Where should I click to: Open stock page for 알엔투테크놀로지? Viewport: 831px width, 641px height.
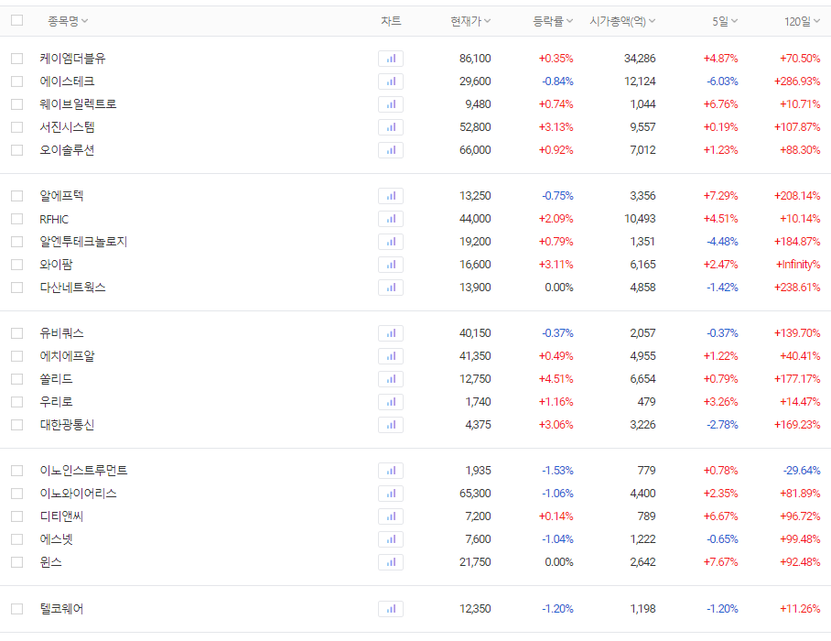83,242
